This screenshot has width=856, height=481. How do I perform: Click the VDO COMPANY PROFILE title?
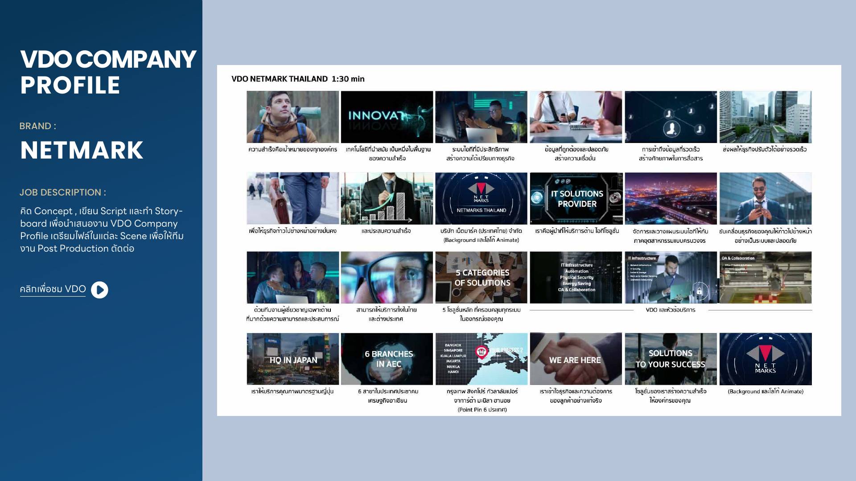(x=108, y=72)
